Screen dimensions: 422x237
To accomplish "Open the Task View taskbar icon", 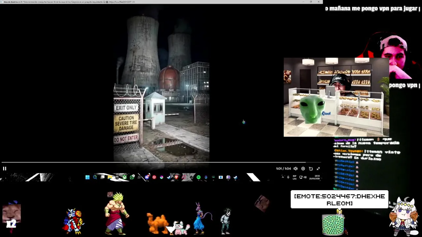I will pyautogui.click(x=102, y=177).
